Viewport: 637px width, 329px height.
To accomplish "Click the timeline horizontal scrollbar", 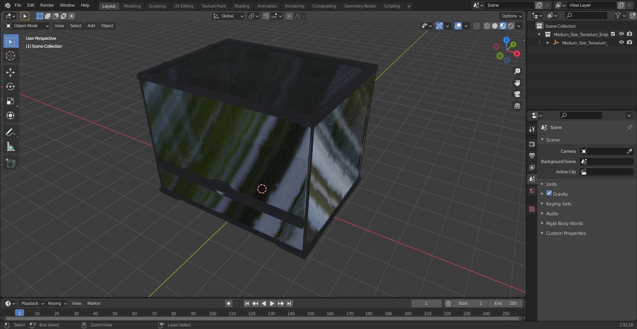I will pyautogui.click(x=262, y=318).
